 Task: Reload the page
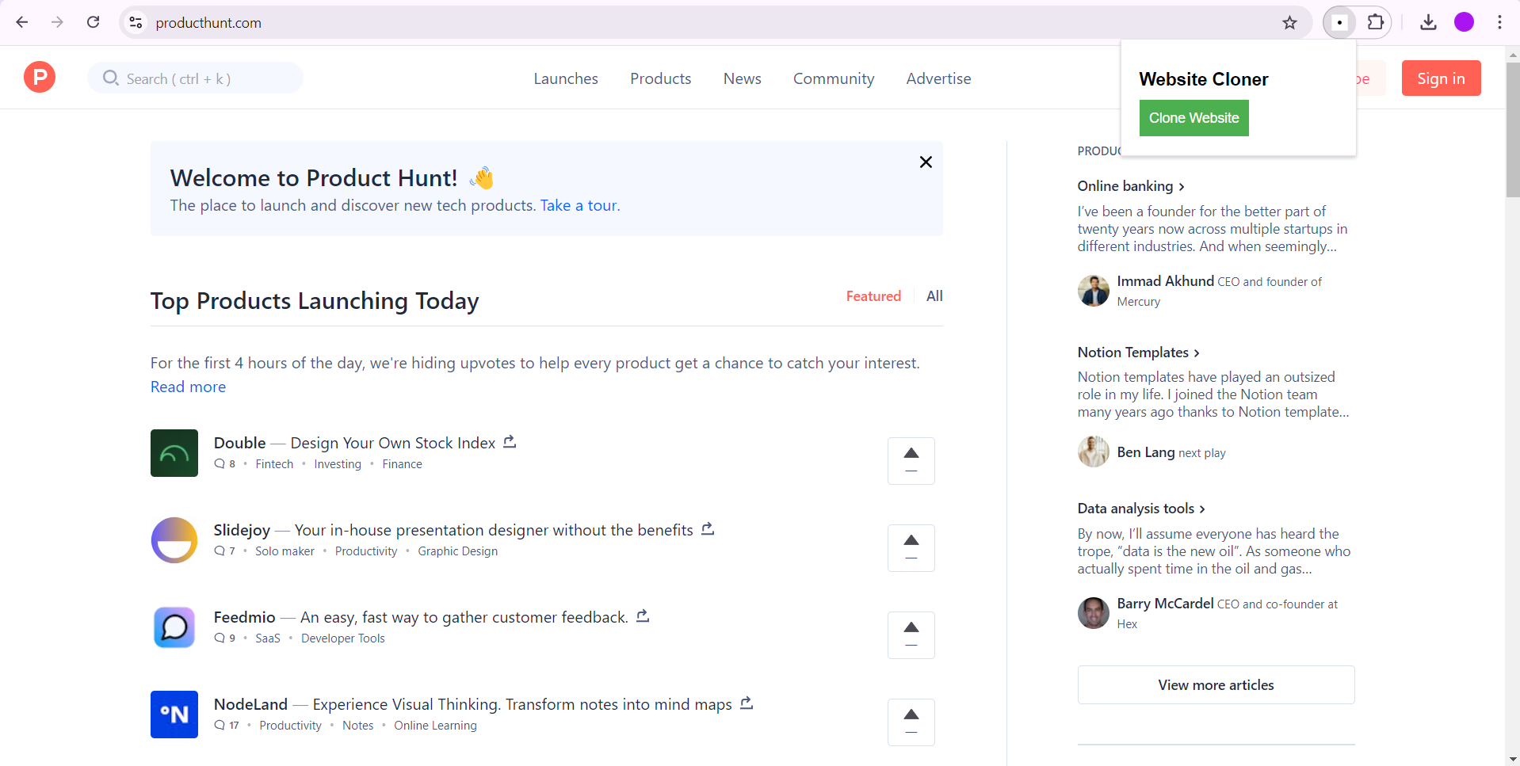[x=93, y=22]
